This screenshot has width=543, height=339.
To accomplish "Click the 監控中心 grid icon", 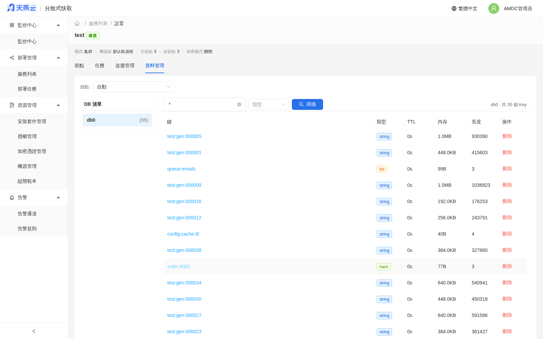I will [x=12, y=25].
